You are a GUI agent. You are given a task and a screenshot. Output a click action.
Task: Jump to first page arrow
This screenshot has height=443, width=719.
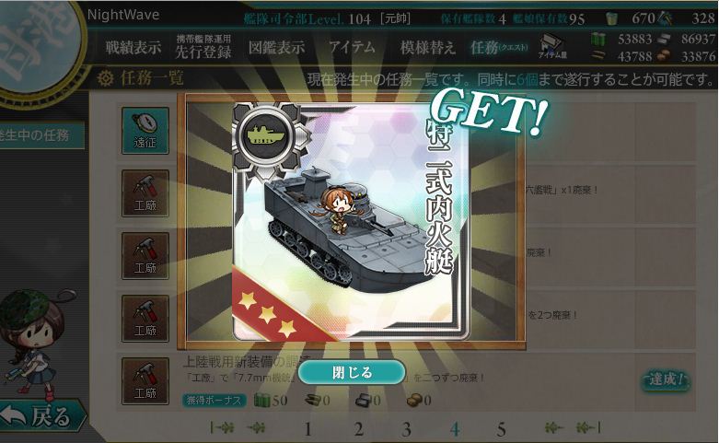click(222, 428)
